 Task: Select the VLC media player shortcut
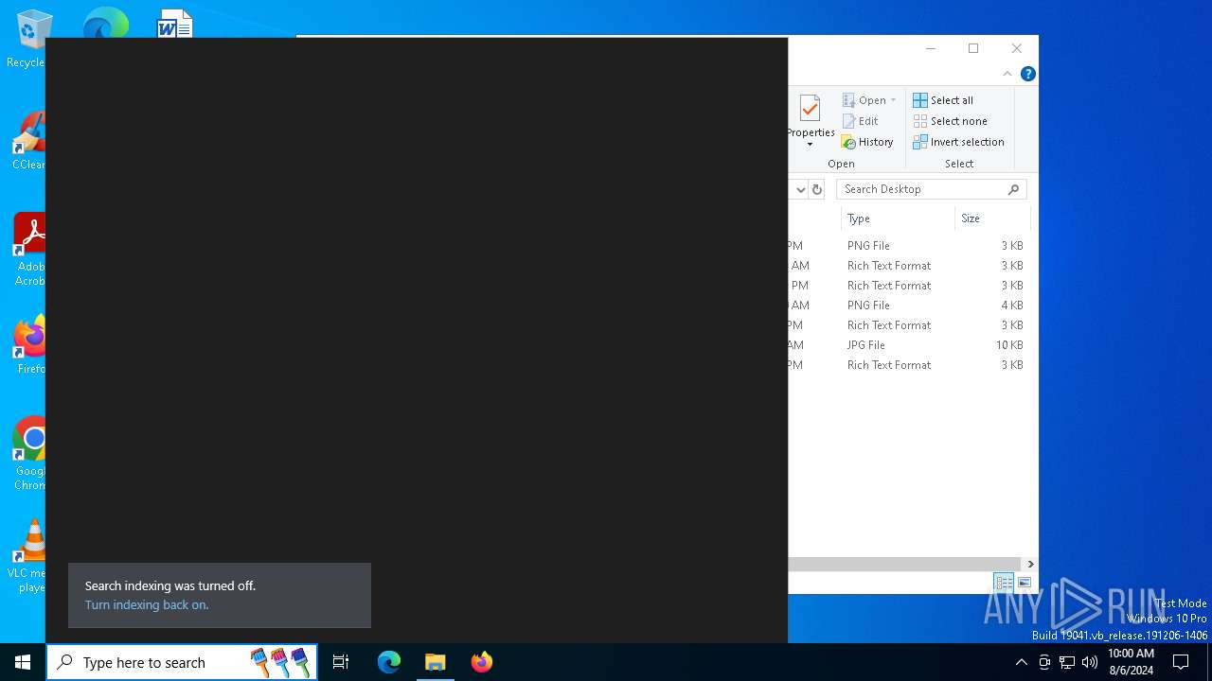tap(28, 556)
